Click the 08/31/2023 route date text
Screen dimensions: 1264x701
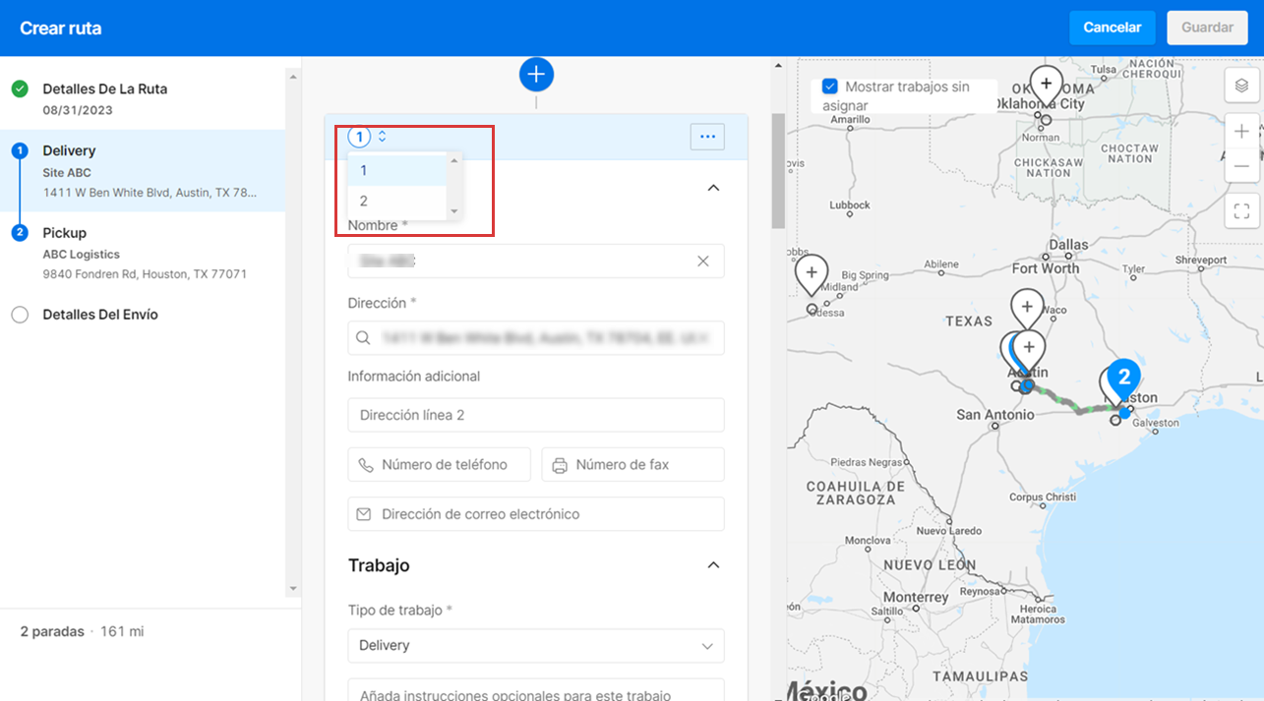point(78,110)
